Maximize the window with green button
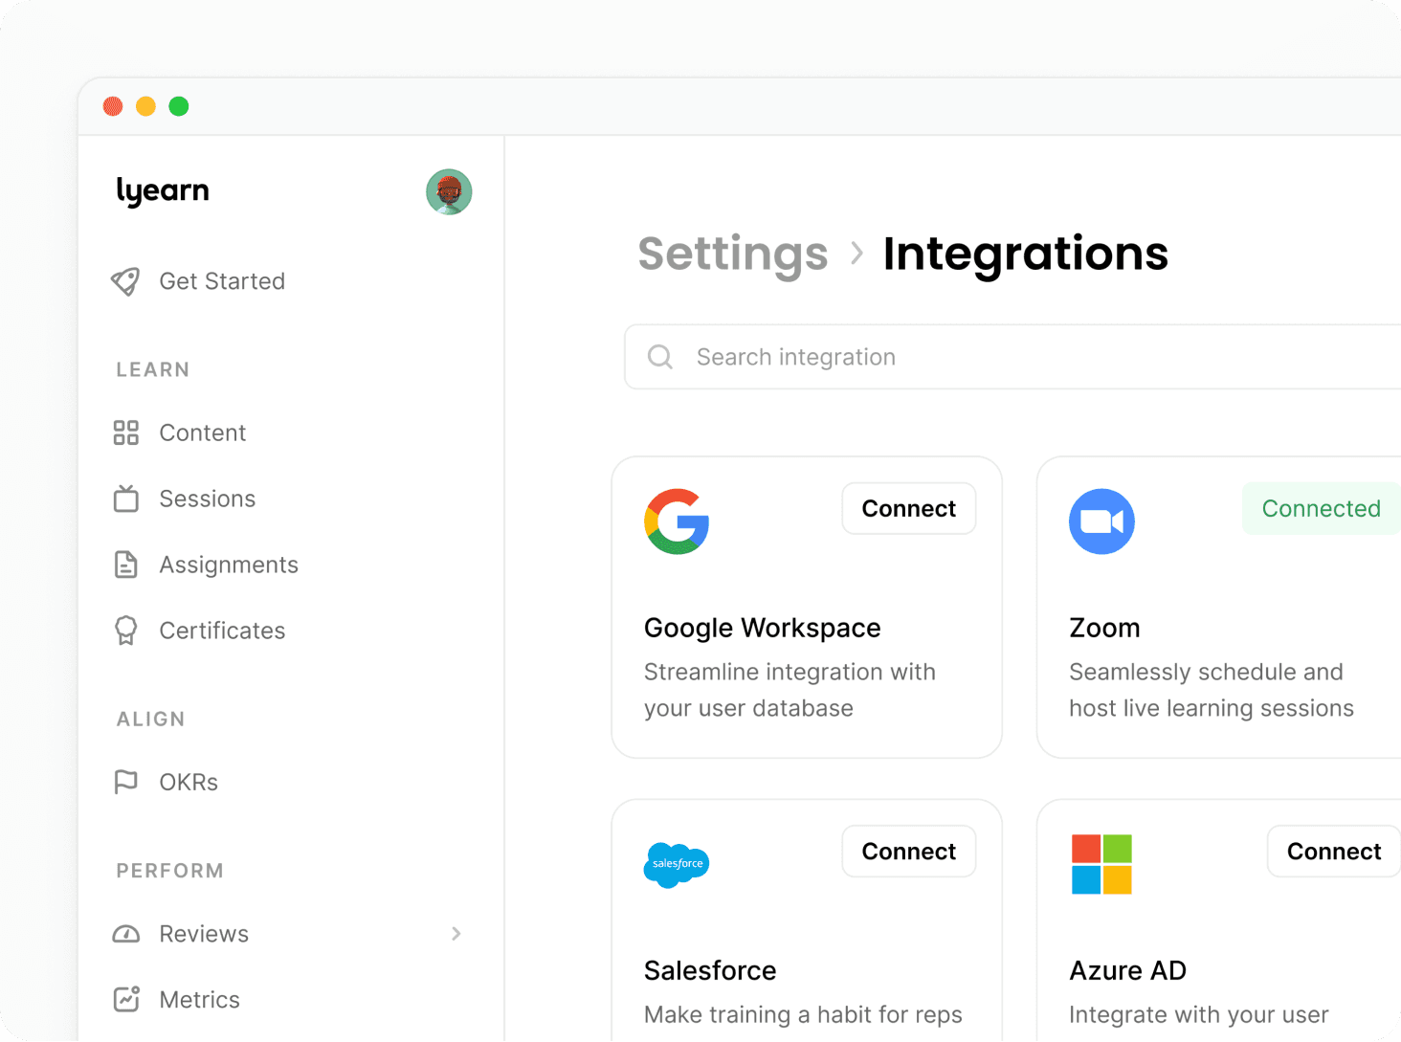Viewport: 1401px width, 1042px height. click(x=179, y=106)
